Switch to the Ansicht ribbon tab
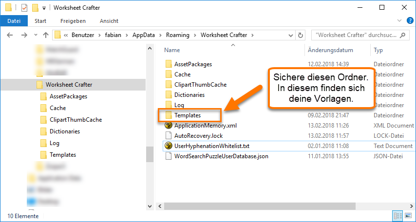Image resolution: width=416 pixels, height=222 pixels. (109, 21)
